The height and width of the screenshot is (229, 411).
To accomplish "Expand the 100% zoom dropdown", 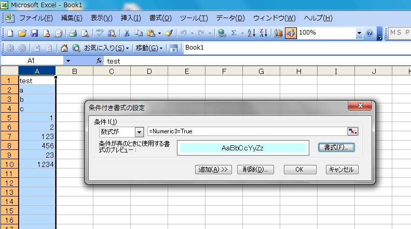I will pos(359,33).
